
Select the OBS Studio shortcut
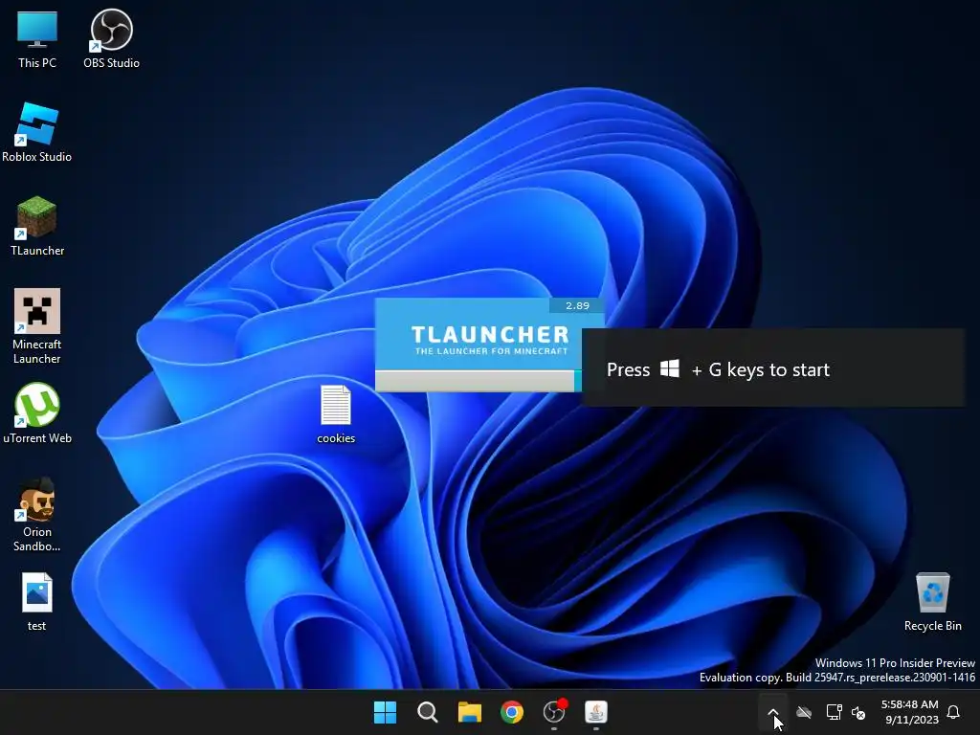(x=111, y=38)
